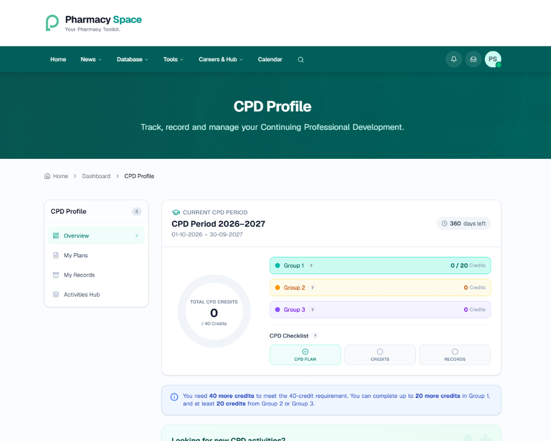Click the RECORDS checklist item
Image resolution: width=551 pixels, height=441 pixels.
[x=455, y=355]
